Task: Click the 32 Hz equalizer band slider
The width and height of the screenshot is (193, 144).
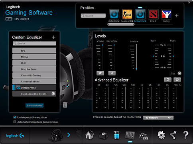Action: coord(100,98)
